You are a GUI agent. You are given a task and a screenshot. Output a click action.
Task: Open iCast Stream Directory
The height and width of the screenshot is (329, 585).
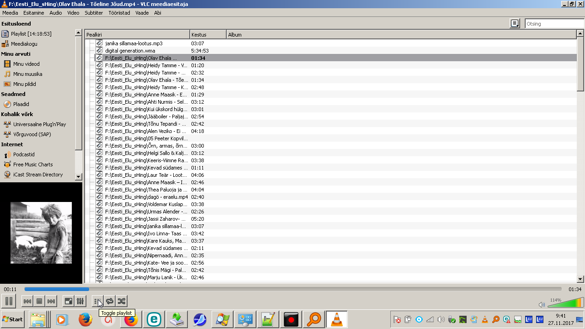click(37, 175)
